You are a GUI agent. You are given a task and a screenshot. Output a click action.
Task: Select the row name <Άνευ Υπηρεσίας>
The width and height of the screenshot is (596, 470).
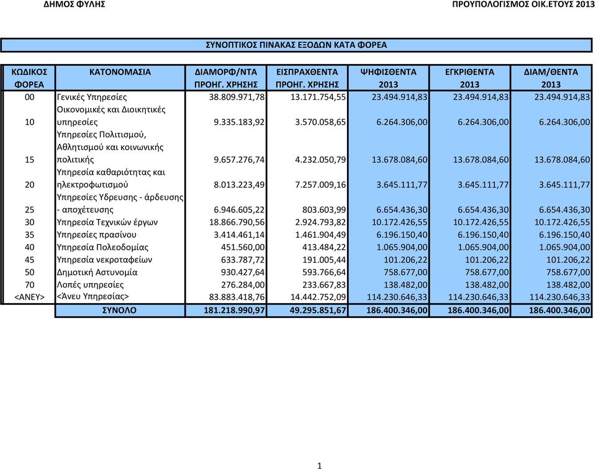(x=93, y=297)
